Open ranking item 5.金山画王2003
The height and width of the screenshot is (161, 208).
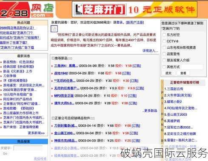(176, 114)
